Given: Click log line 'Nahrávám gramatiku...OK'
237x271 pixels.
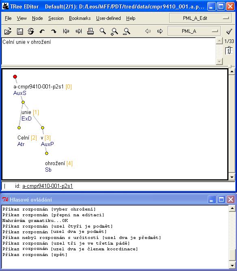Looking at the screenshot, I should (35, 221).
